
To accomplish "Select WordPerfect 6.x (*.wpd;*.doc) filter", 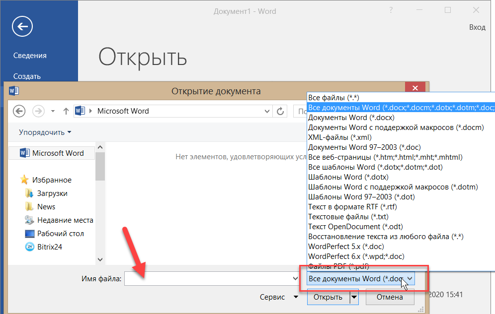I will (x=401, y=256).
